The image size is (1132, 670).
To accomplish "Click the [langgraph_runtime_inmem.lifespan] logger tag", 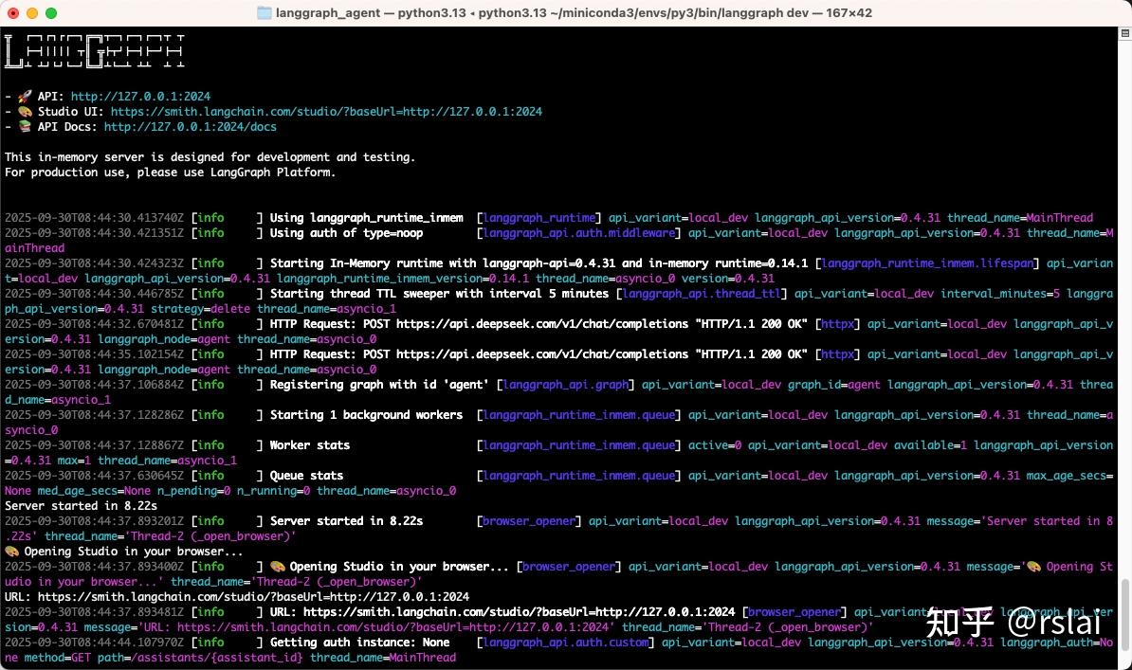I will (x=928, y=263).
